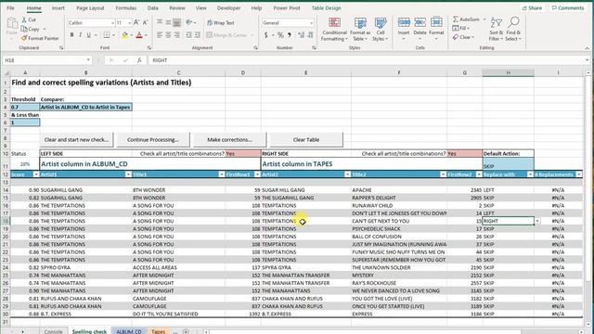594x334 pixels.
Task: Open the Artist1 column filter dropdown
Action: coord(128,174)
